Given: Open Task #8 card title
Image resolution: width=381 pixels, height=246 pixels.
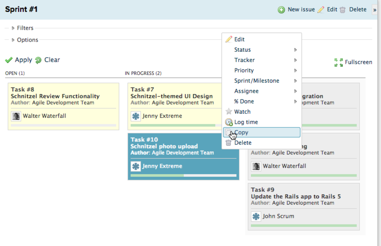Looking at the screenshot, I should point(22,90).
